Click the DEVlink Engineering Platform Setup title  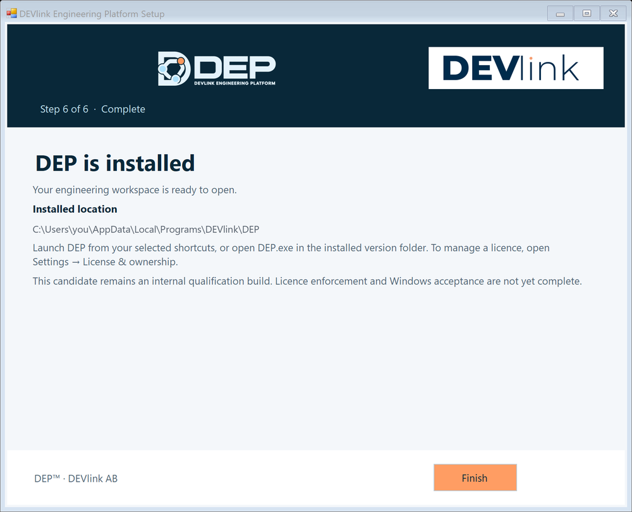(x=92, y=14)
